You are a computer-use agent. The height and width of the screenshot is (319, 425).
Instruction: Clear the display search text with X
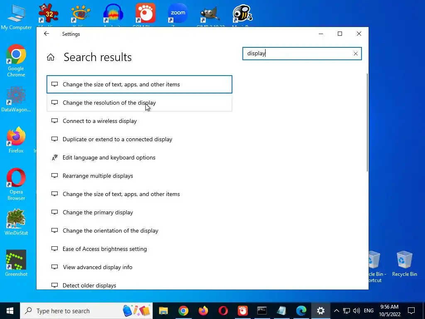pyautogui.click(x=355, y=54)
